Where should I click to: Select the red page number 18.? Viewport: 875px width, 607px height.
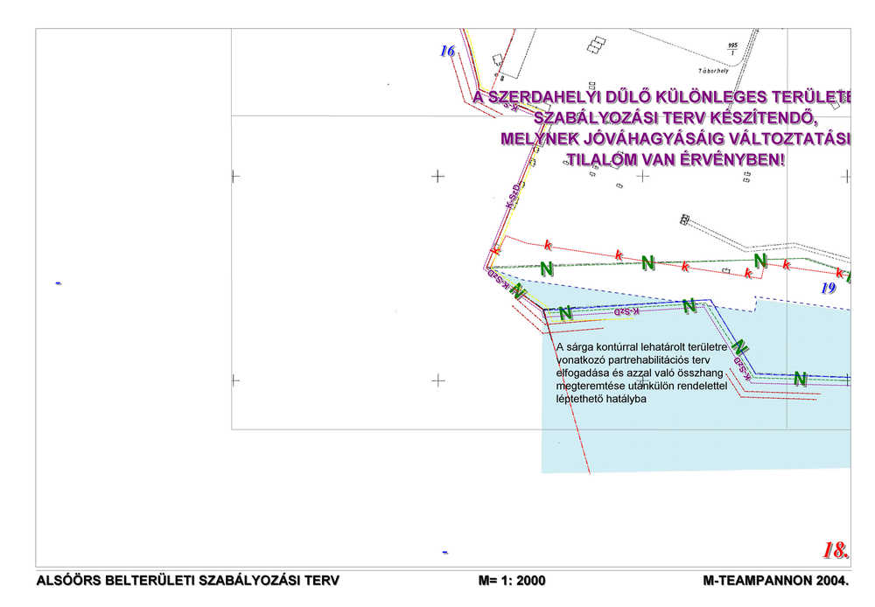pyautogui.click(x=836, y=550)
